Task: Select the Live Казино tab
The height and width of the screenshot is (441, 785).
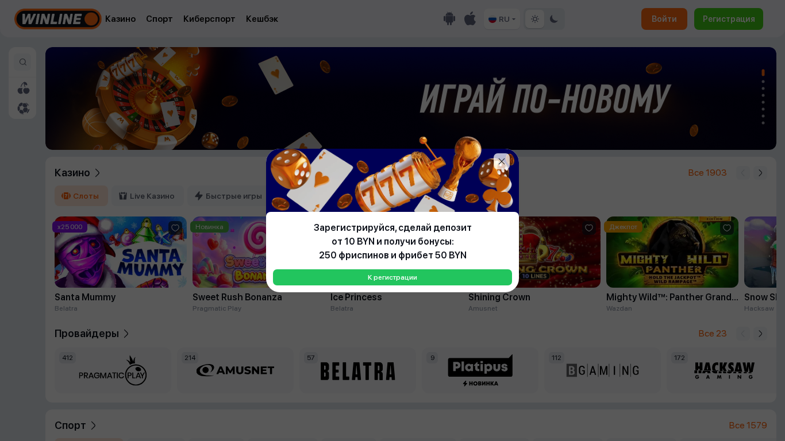Action: click(x=147, y=196)
